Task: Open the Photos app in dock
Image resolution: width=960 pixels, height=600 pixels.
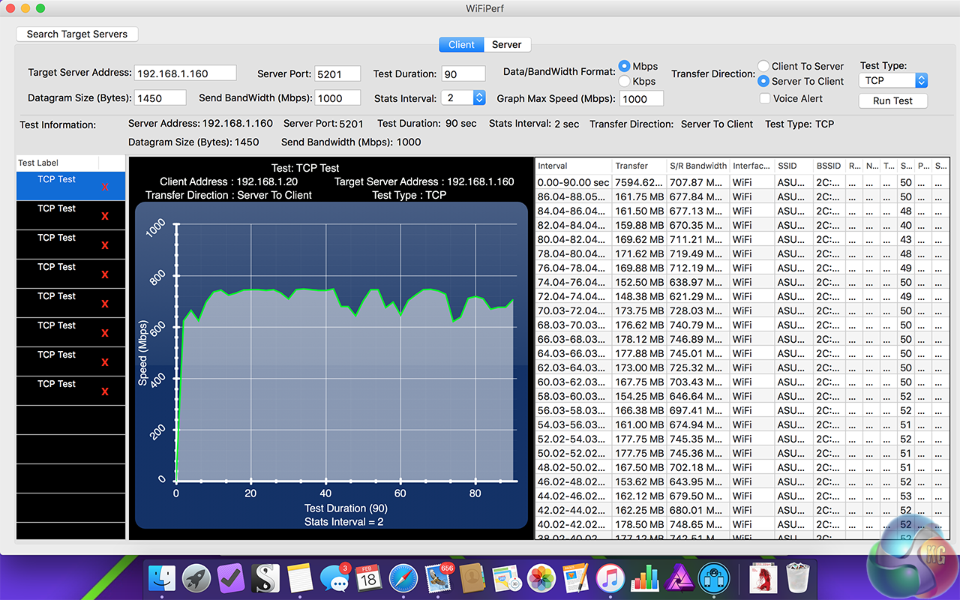Action: 541,579
